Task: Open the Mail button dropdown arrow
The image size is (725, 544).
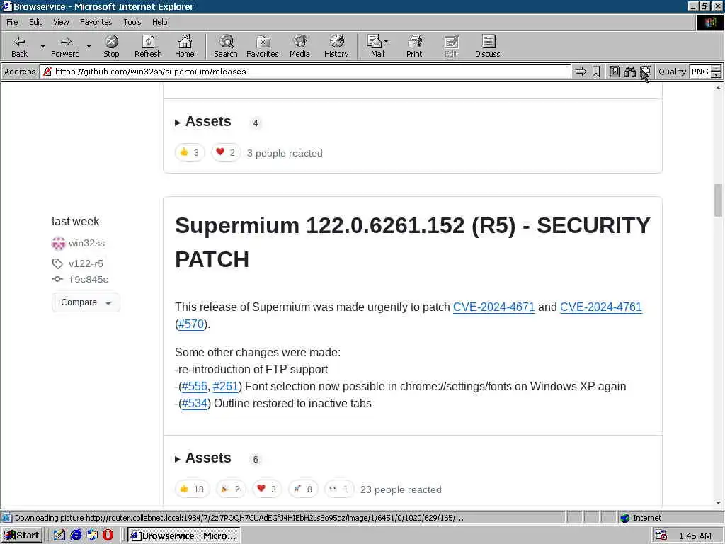Action: pos(387,42)
